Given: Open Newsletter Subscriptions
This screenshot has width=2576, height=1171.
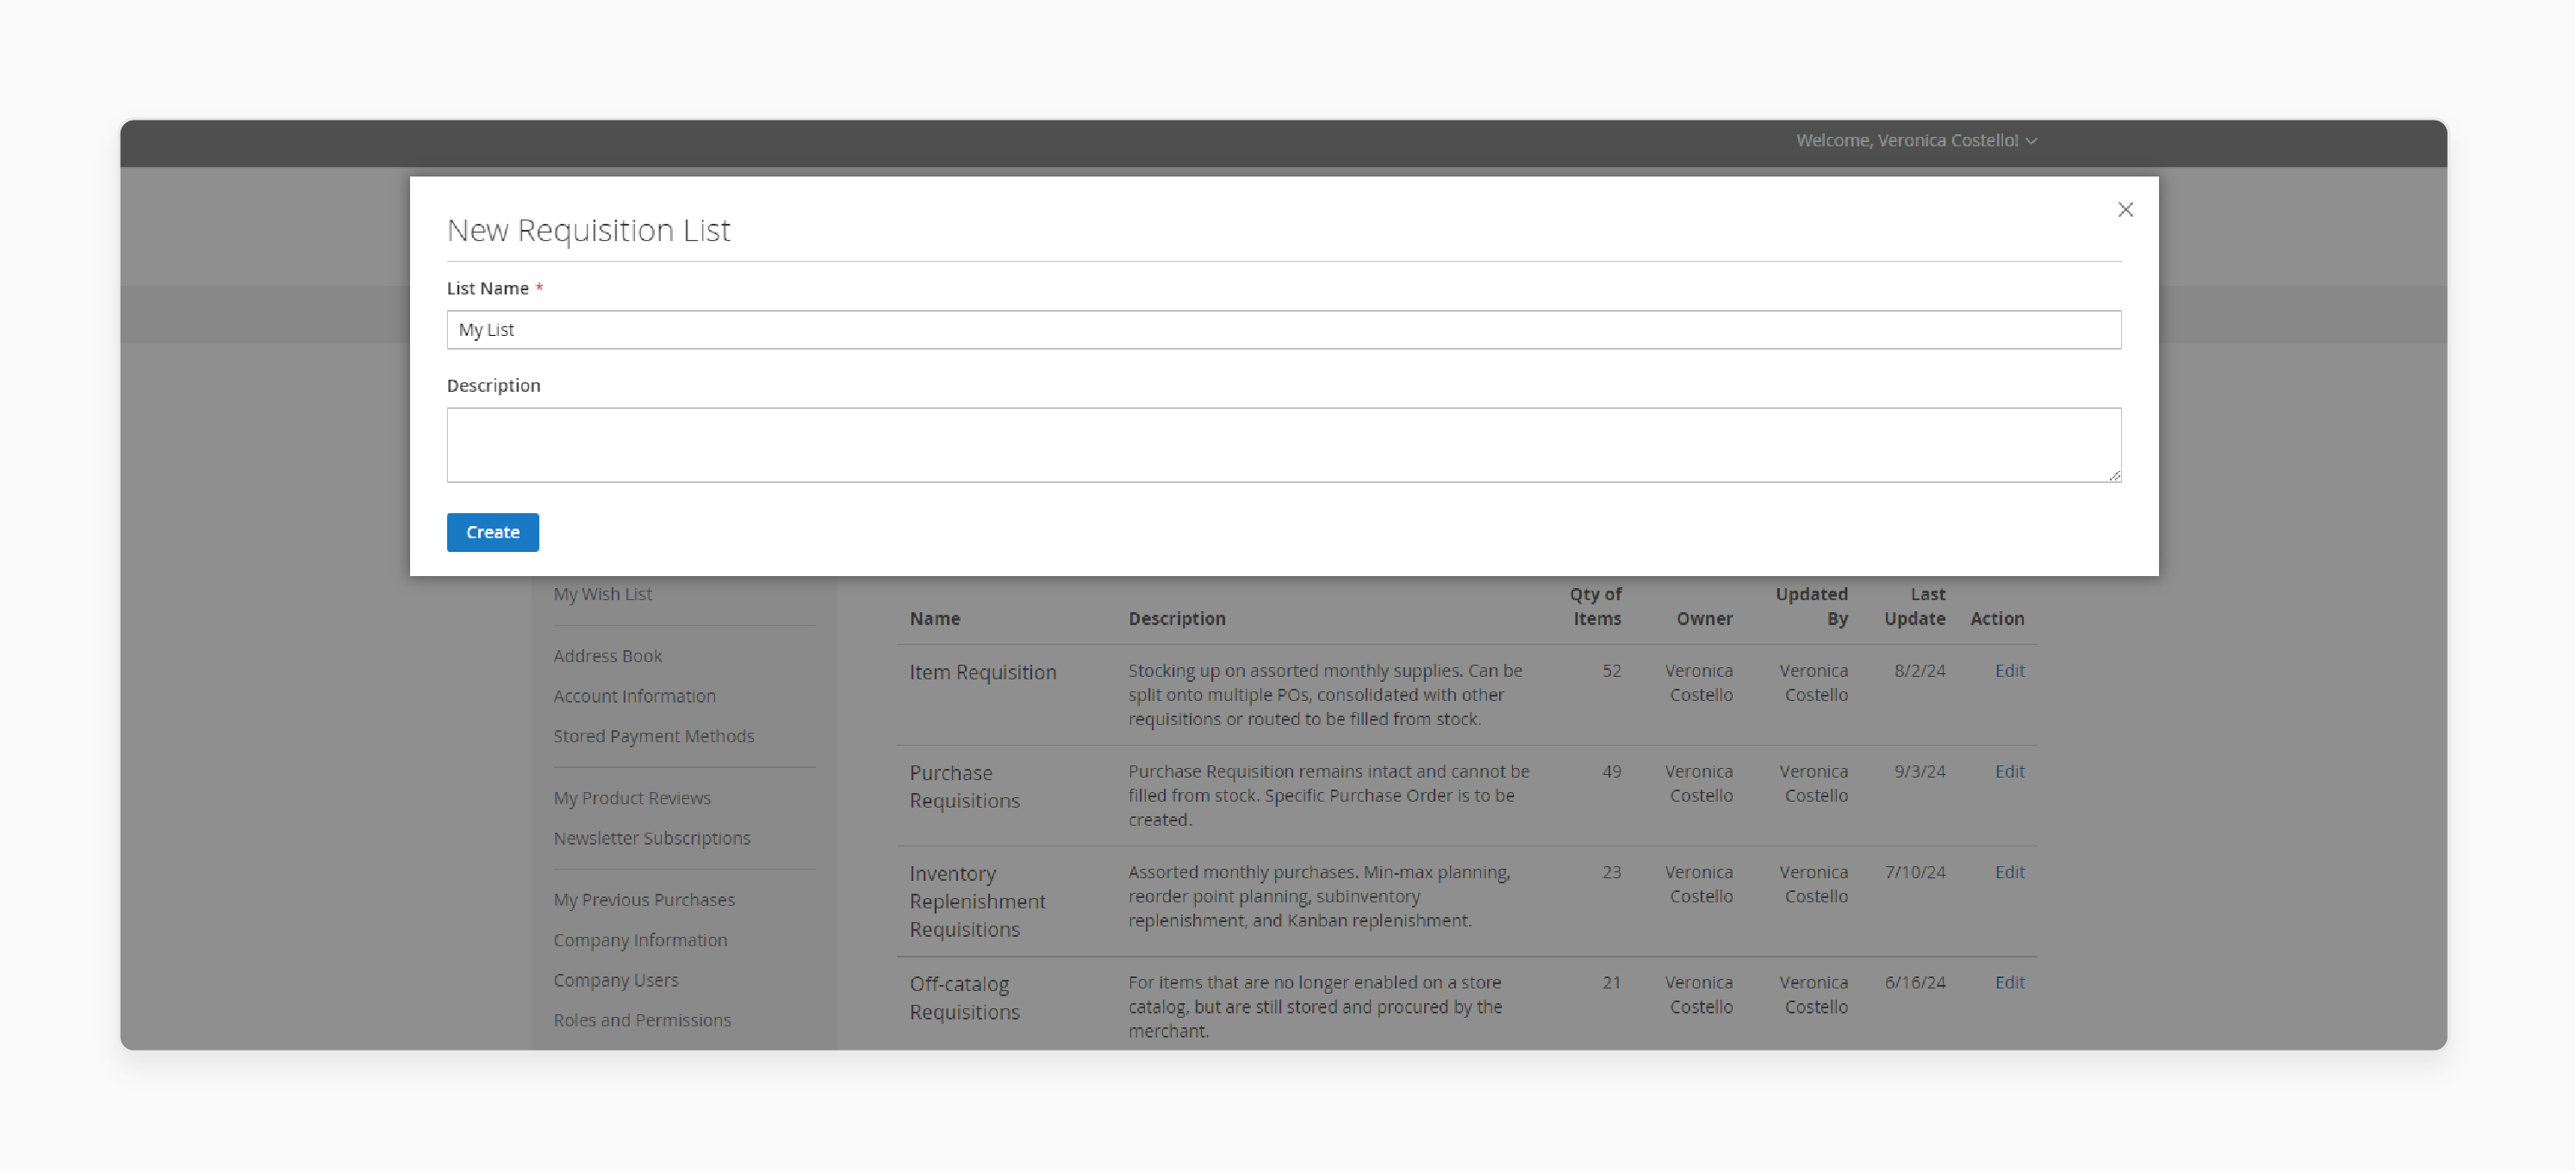Looking at the screenshot, I should pos(651,837).
